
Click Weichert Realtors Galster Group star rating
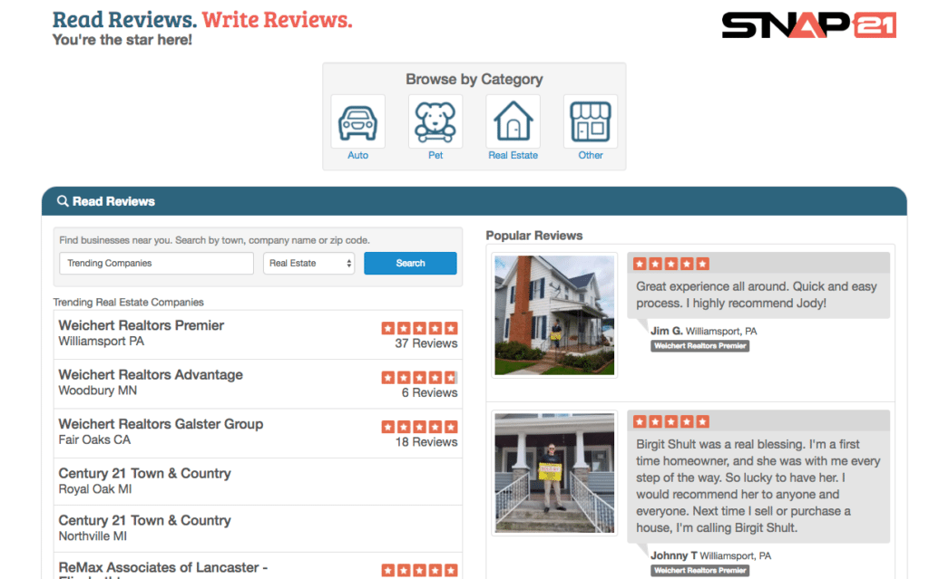click(419, 426)
